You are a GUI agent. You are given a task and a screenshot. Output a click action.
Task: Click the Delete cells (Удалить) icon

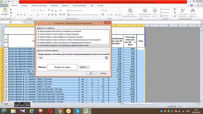click(x=161, y=12)
